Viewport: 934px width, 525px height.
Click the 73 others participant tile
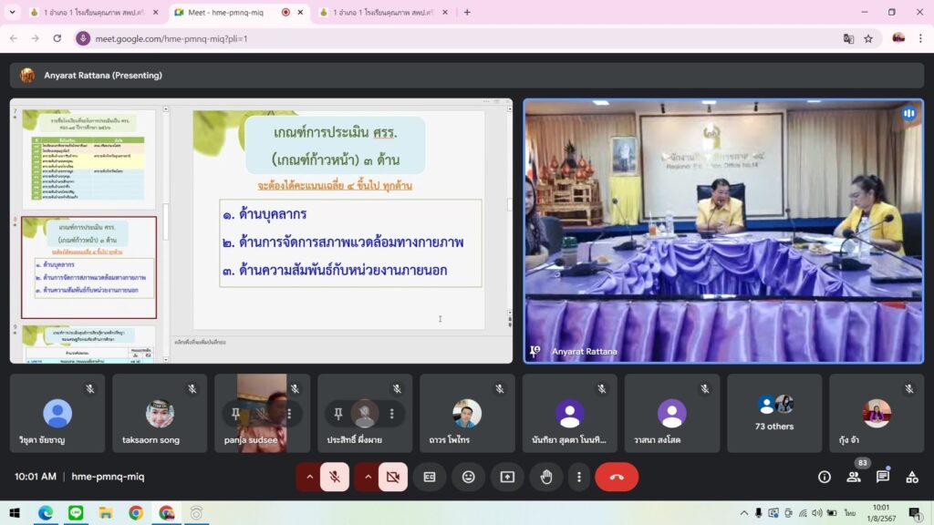[x=774, y=413]
